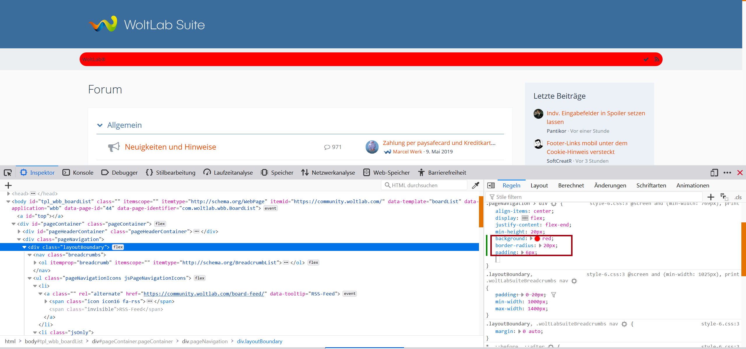Open devtools three-dots options menu
The image size is (746, 349).
(x=727, y=173)
